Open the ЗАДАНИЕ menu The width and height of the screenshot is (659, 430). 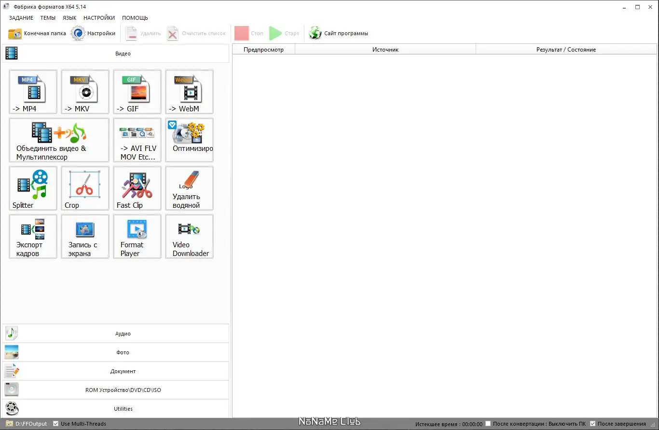click(x=21, y=18)
